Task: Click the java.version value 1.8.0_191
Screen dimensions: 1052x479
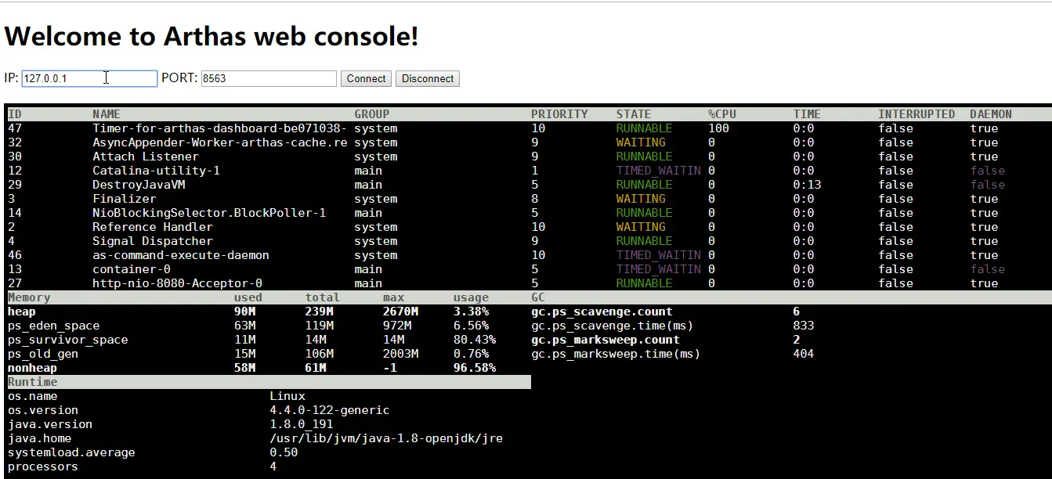Action: click(x=302, y=424)
